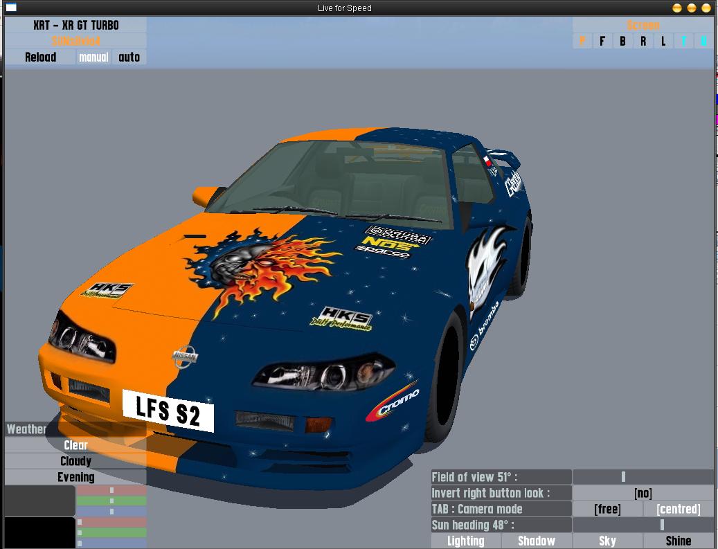Switch reload mode to manual
The width and height of the screenshot is (718, 549).
pyautogui.click(x=93, y=57)
